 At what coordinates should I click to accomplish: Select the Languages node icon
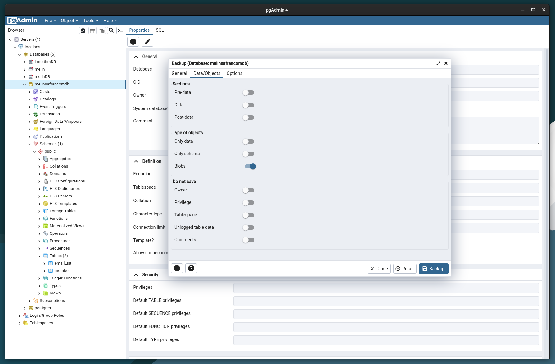tap(36, 129)
